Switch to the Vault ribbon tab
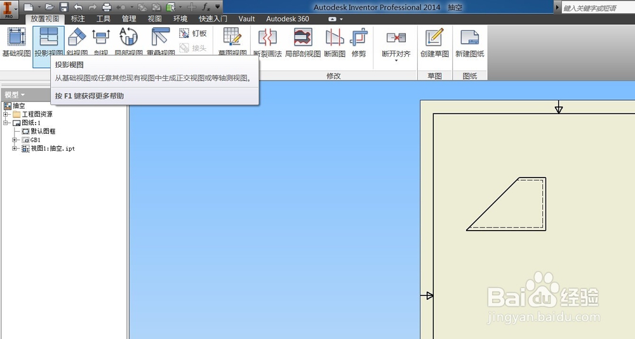Viewport: 635px width, 339px height. [246, 18]
